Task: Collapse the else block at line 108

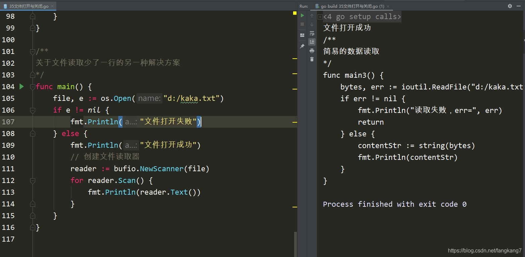Action: coord(32,133)
